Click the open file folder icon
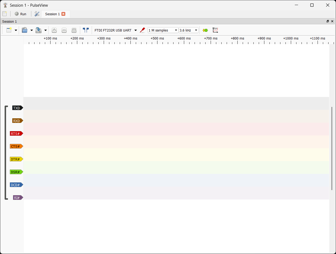The height and width of the screenshot is (254, 336). 25,30
